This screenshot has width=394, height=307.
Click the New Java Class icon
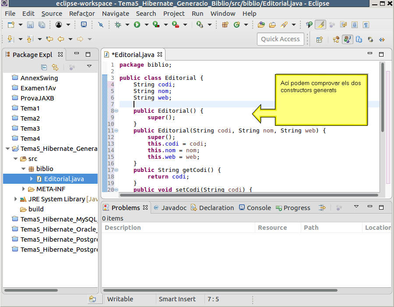(x=236, y=25)
